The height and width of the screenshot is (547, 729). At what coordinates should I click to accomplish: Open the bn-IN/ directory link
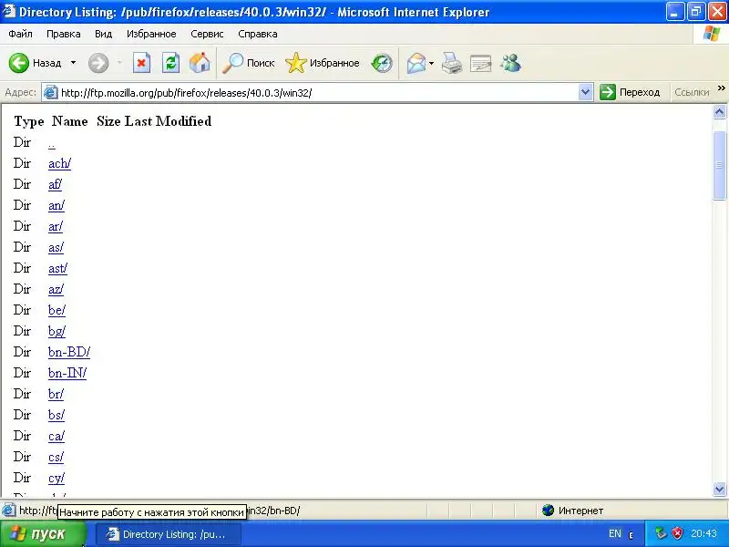[67, 373]
